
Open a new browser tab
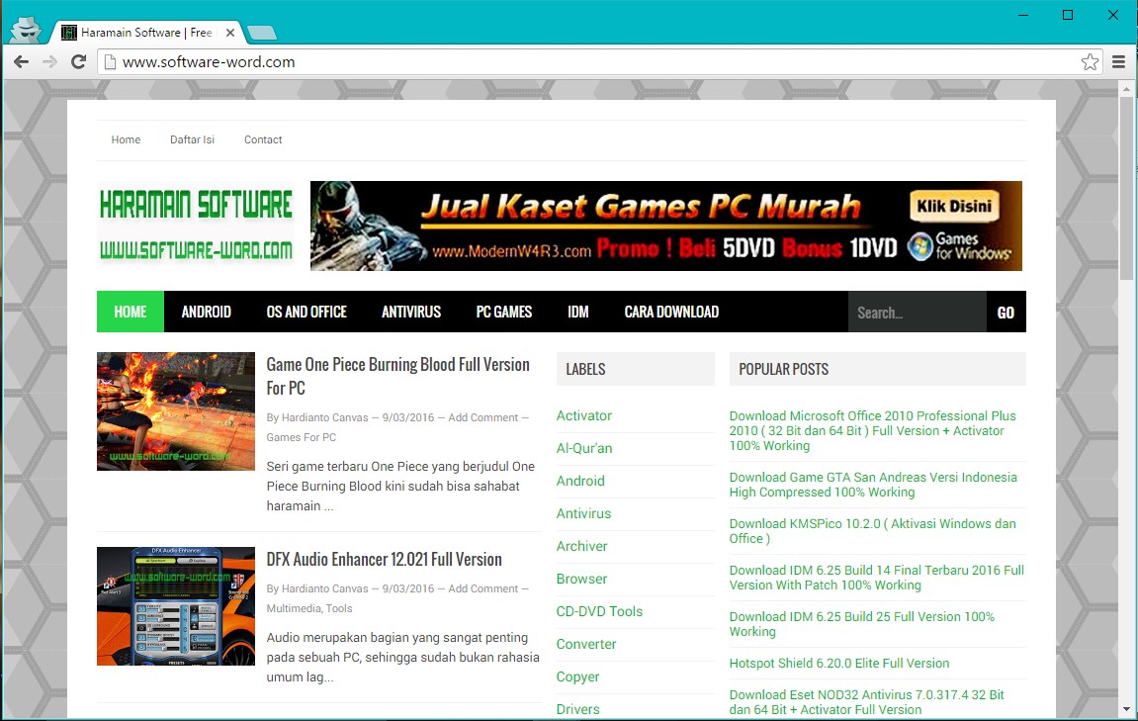tap(261, 33)
